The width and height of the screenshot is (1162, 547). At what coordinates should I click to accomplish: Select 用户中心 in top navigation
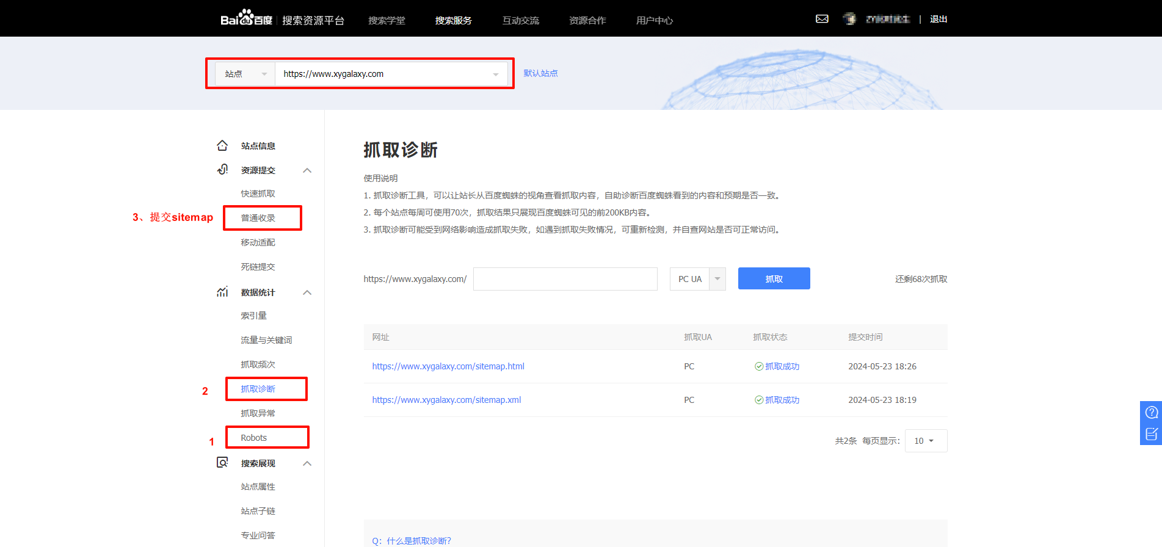654,20
